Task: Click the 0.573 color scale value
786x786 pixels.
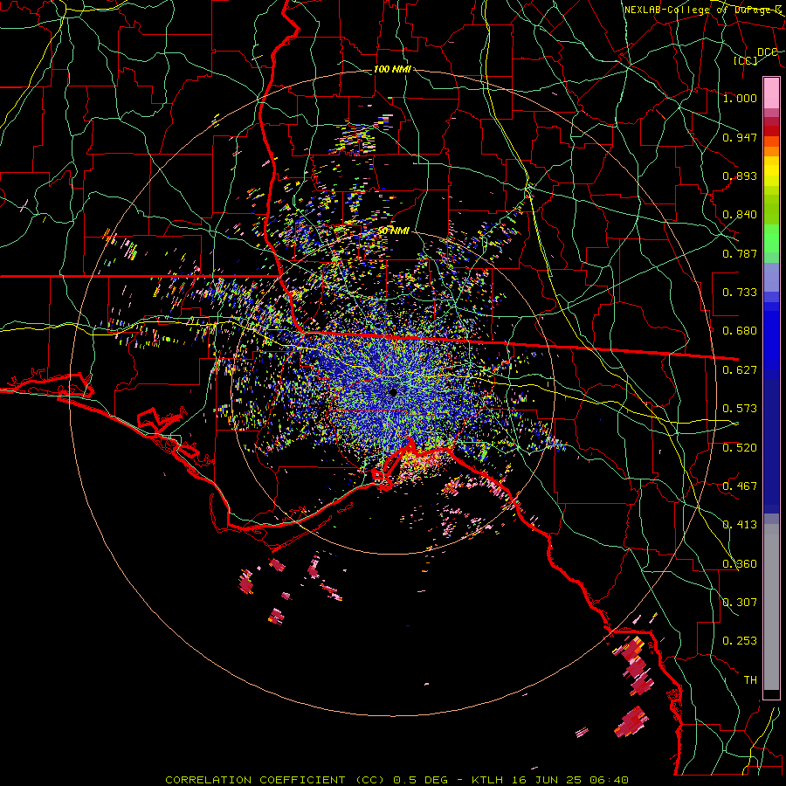Action: point(740,409)
